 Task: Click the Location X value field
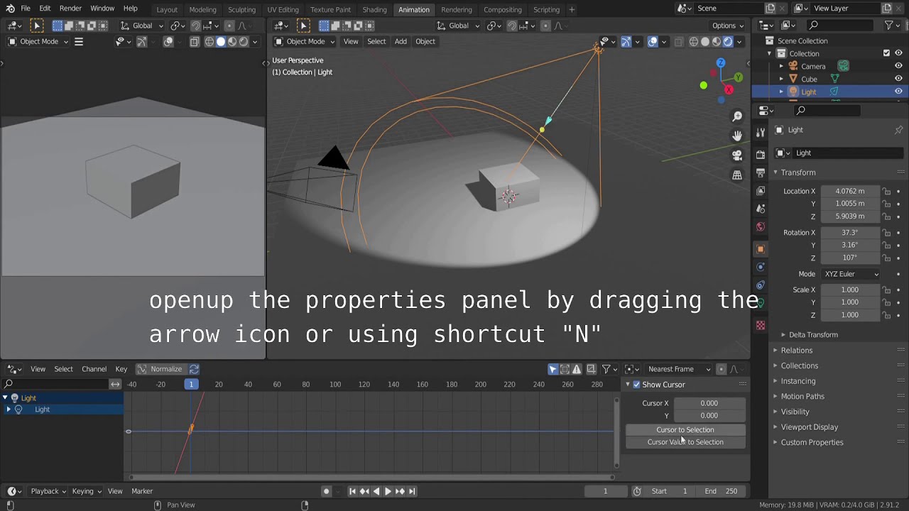click(849, 191)
